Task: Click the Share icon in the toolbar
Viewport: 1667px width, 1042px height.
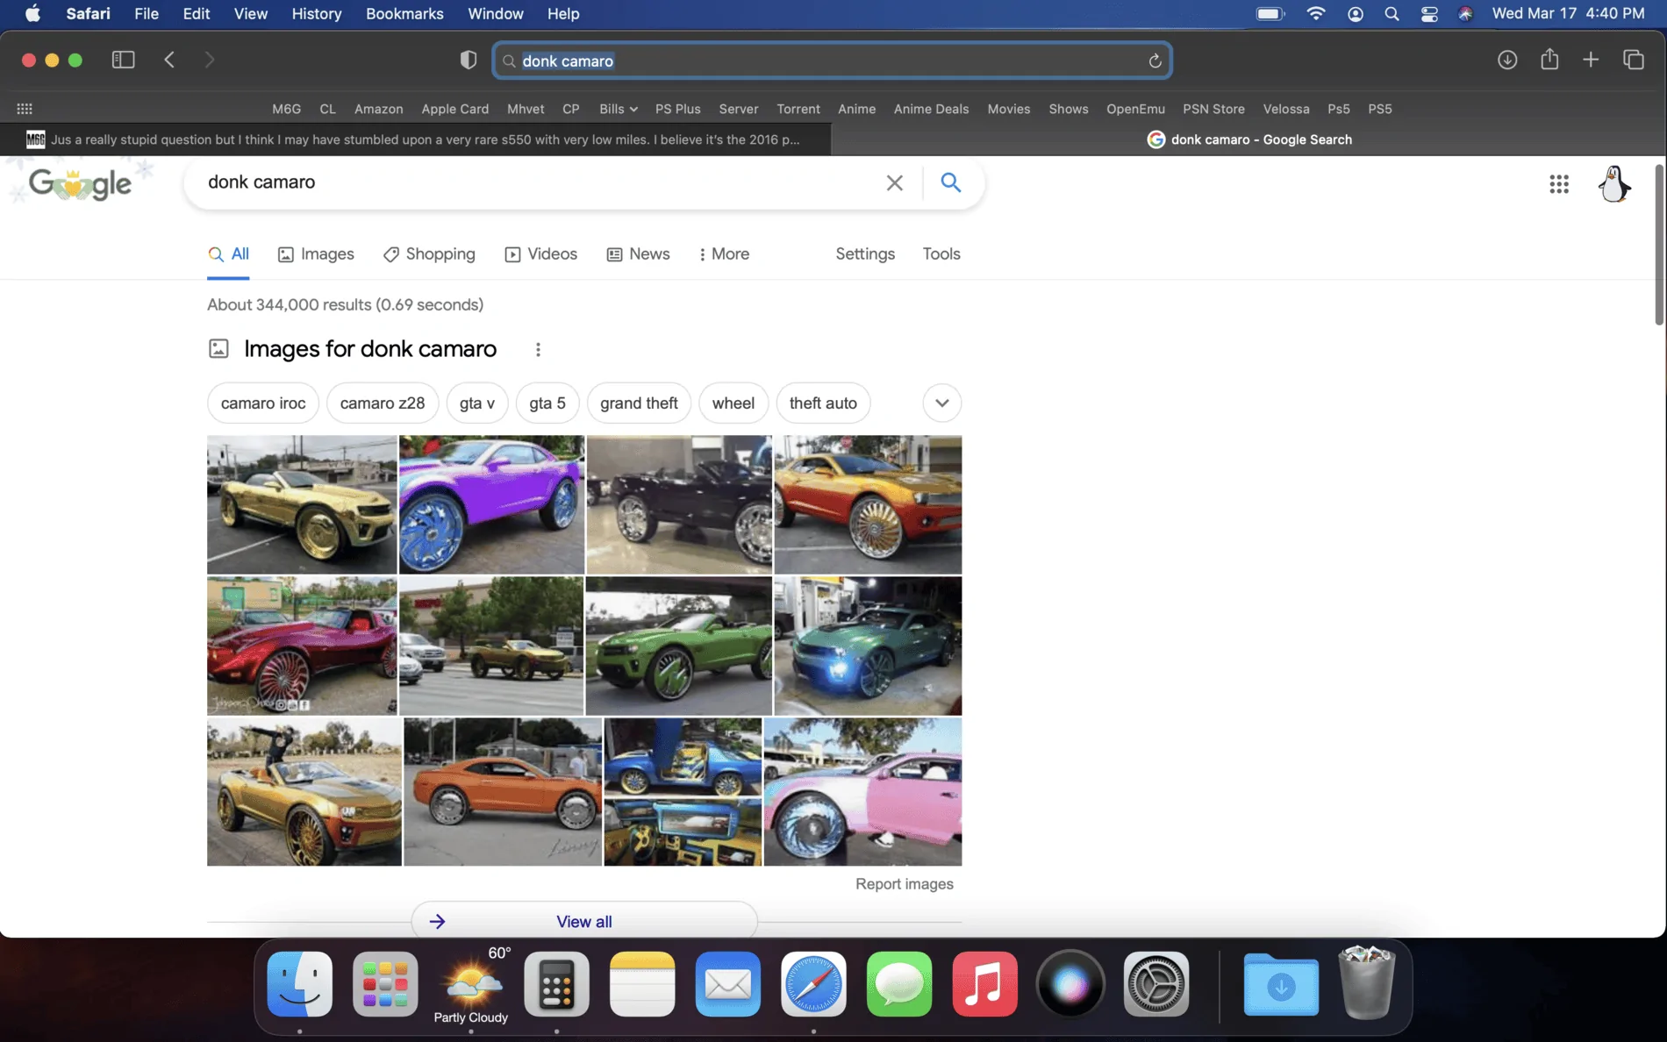Action: click(x=1549, y=59)
